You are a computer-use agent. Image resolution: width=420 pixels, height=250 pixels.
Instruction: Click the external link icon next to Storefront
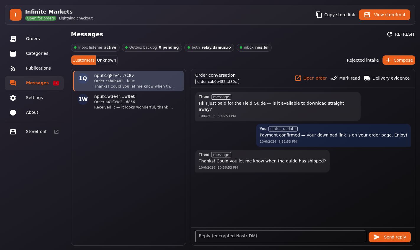coord(56,132)
